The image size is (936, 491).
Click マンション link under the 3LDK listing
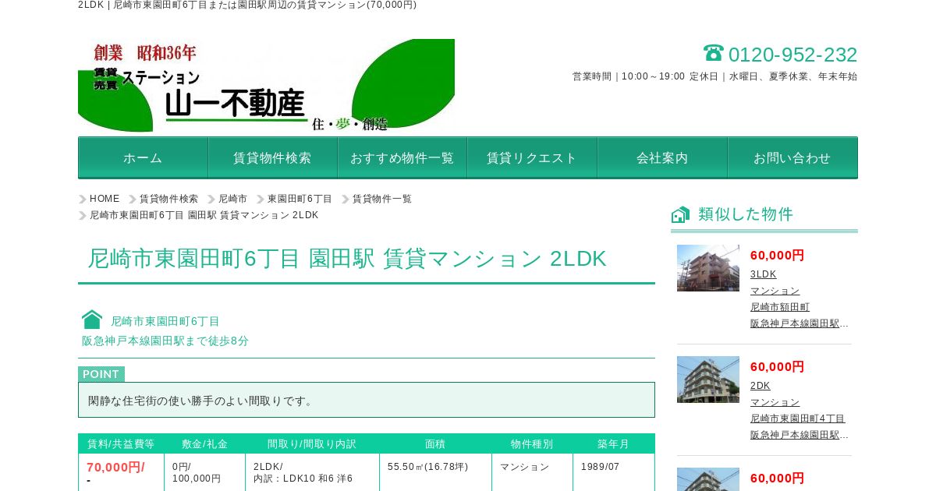click(x=775, y=291)
